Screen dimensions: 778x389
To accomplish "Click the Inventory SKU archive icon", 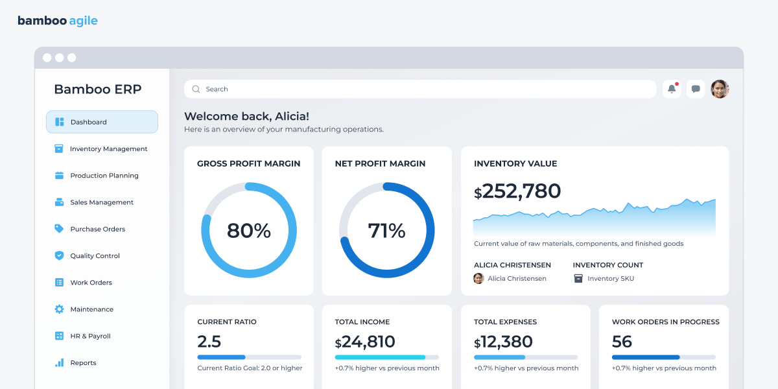I will click(x=578, y=278).
